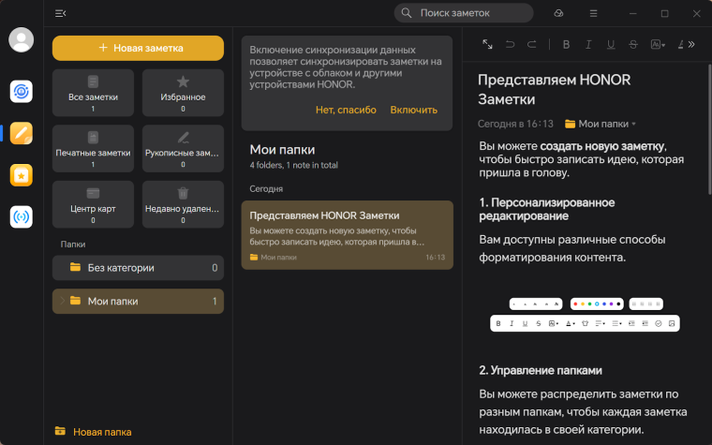
Task: Click heading 2. Управление папками
Action: pos(541,371)
